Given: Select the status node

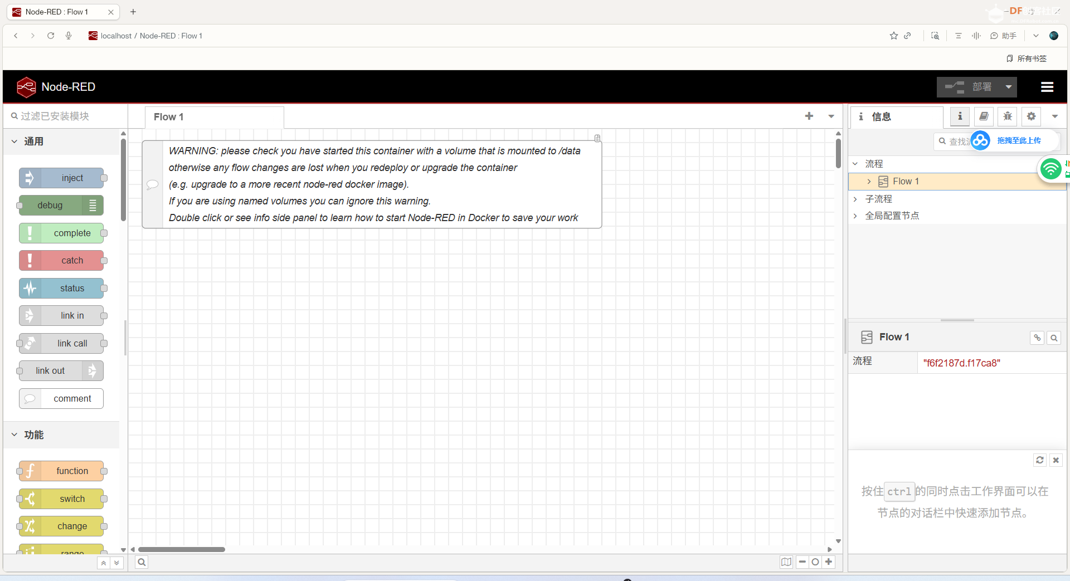Looking at the screenshot, I should pos(61,288).
